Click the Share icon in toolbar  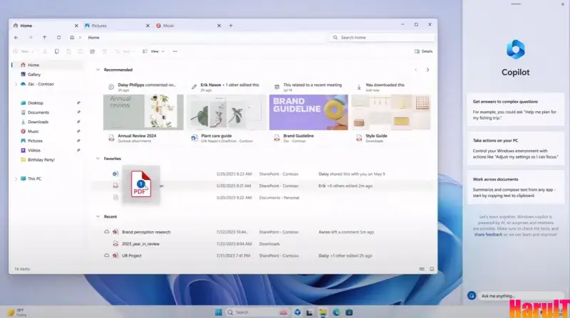(93, 51)
